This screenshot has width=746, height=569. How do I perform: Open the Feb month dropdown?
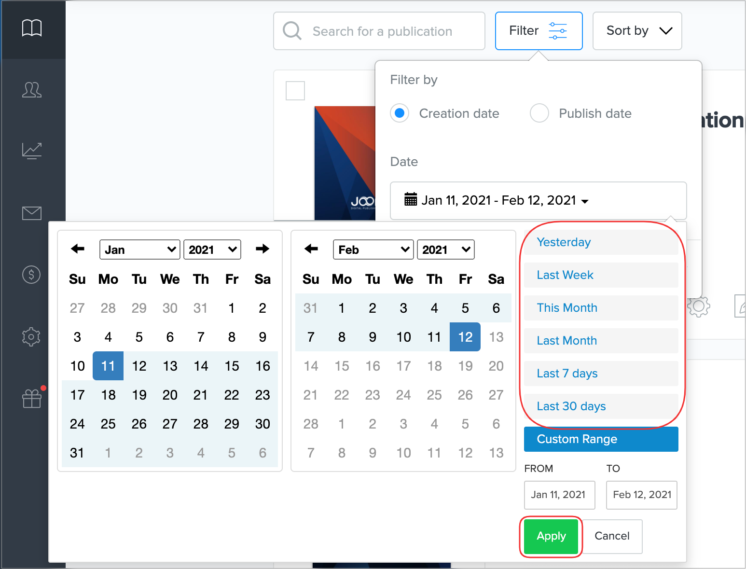[373, 250]
